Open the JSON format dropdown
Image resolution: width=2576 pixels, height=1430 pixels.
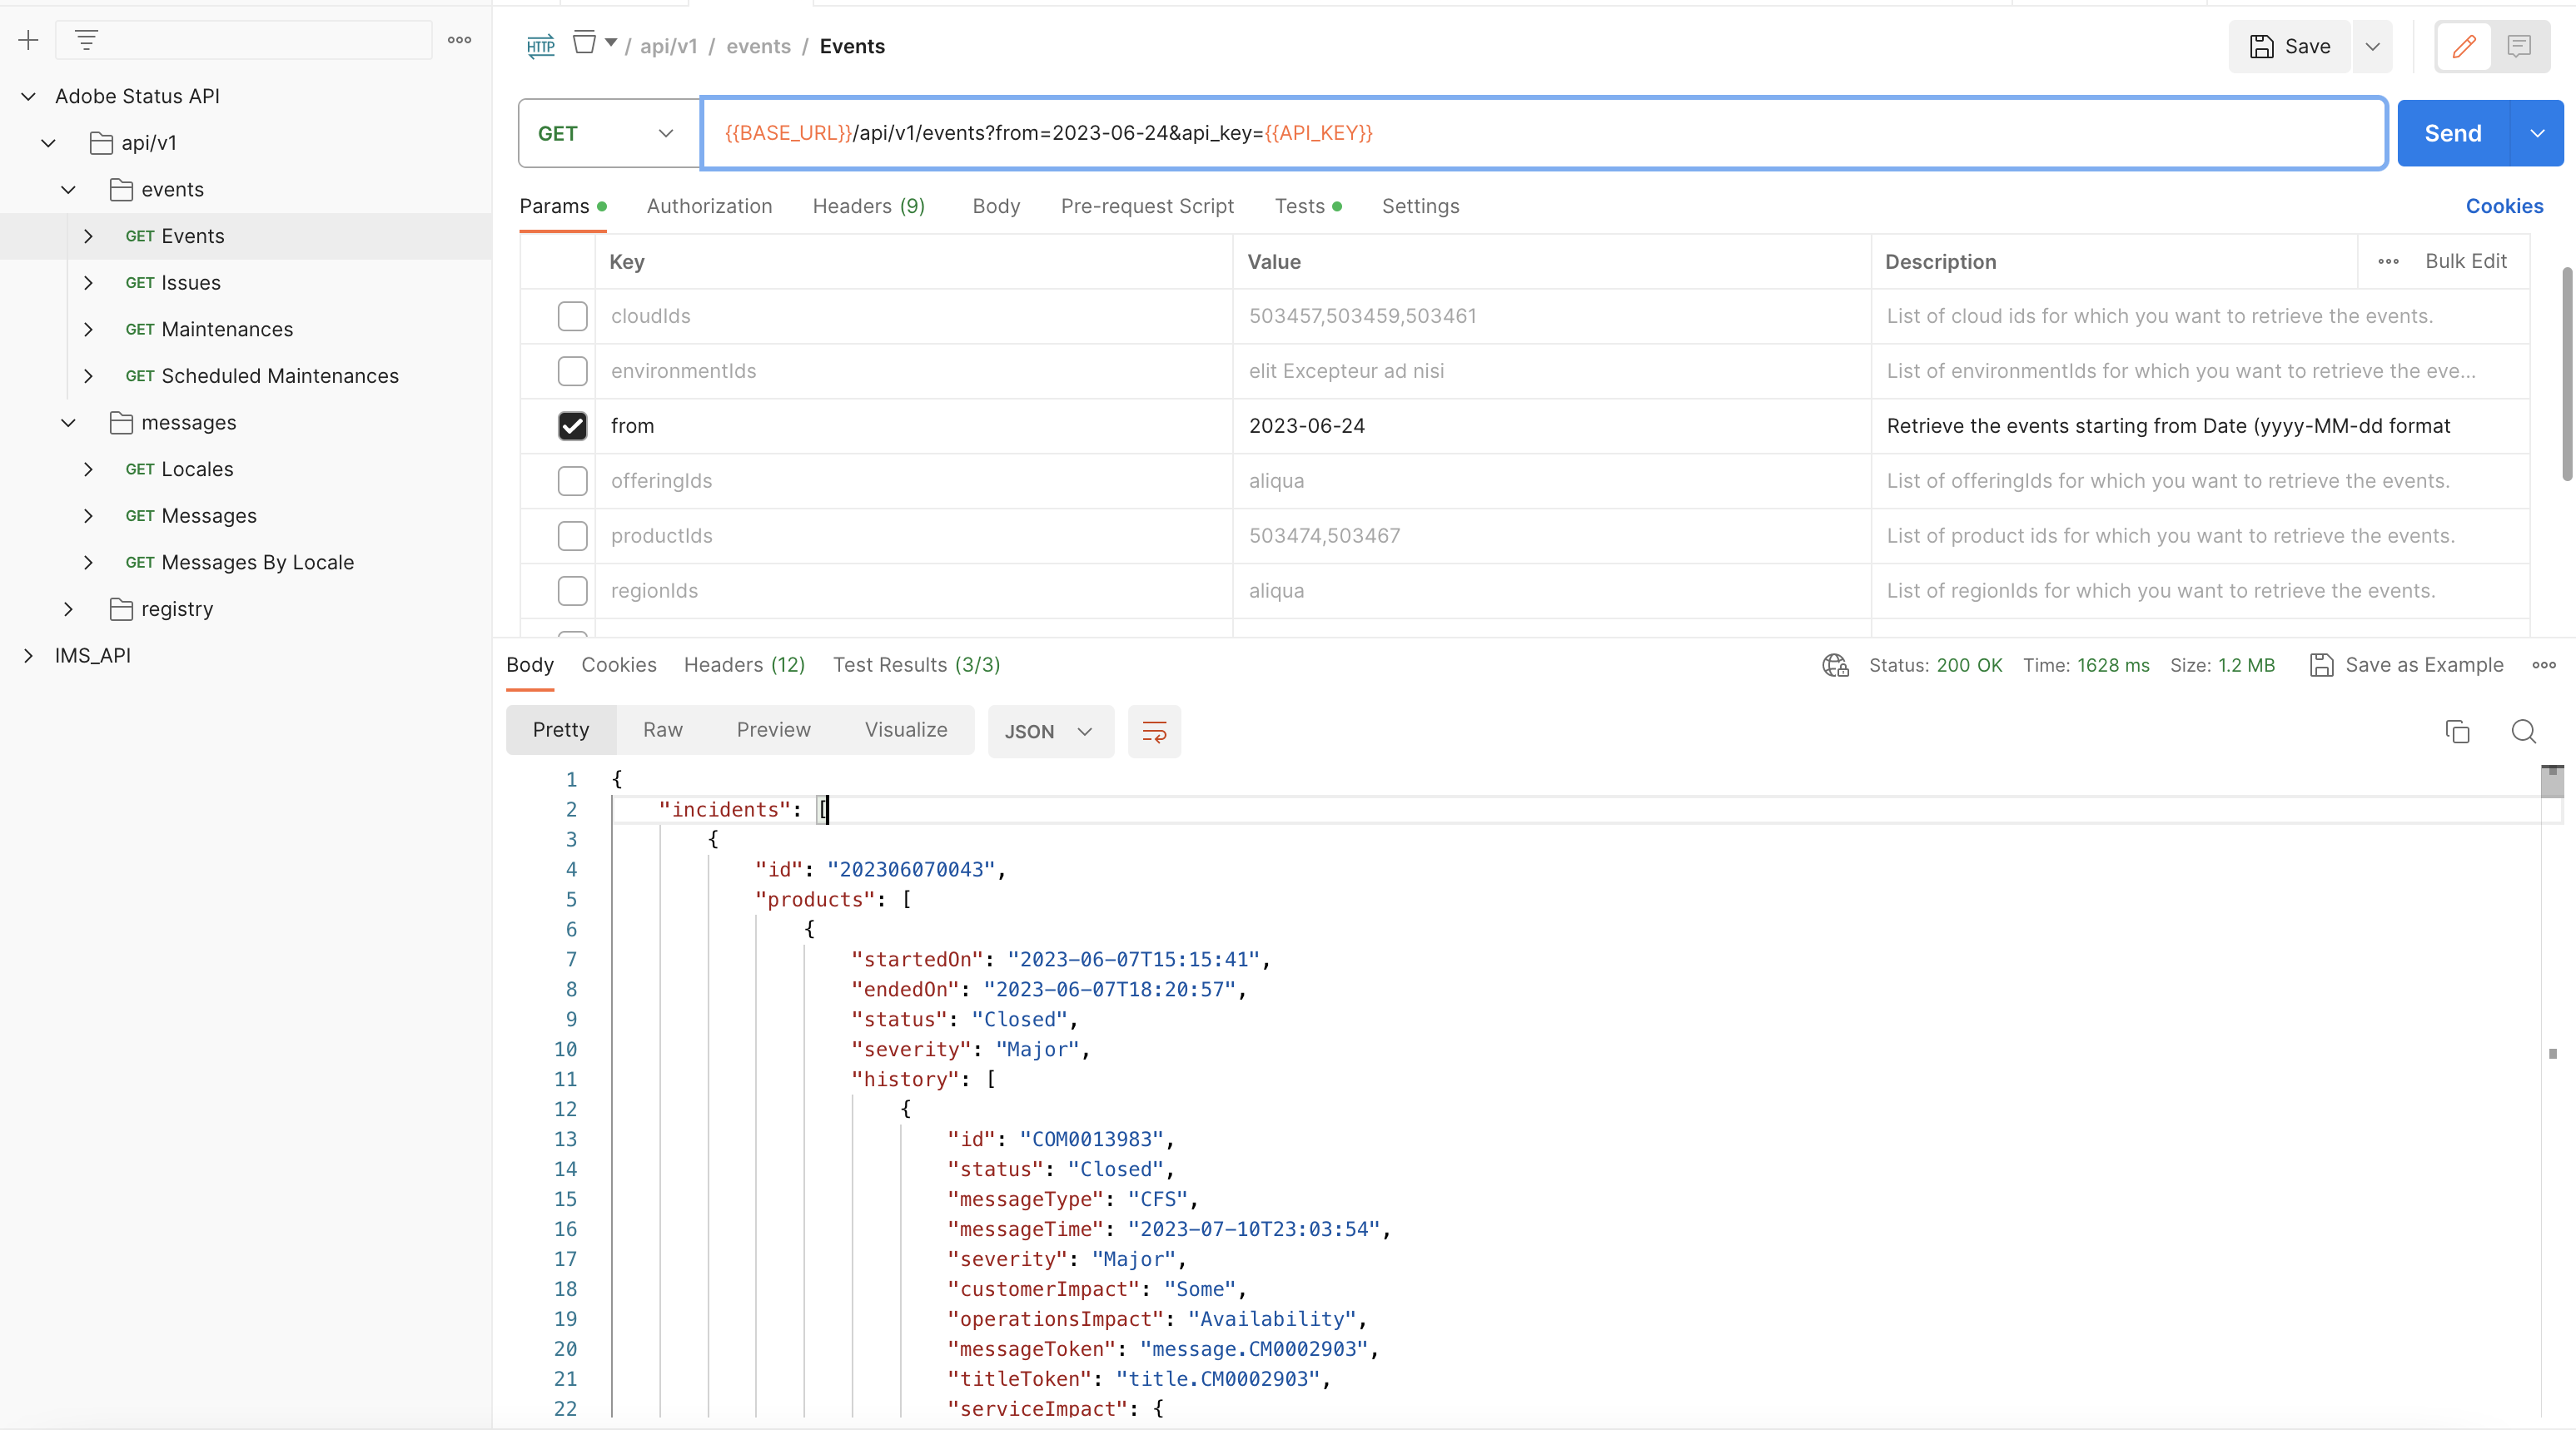click(1050, 731)
